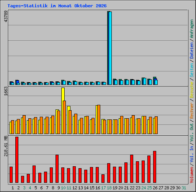This screenshot has width=196, height=192.
Task: Click day 6 on the x-axis
Action: (x=41, y=188)
